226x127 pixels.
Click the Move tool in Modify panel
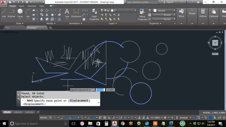(x=42, y=10)
